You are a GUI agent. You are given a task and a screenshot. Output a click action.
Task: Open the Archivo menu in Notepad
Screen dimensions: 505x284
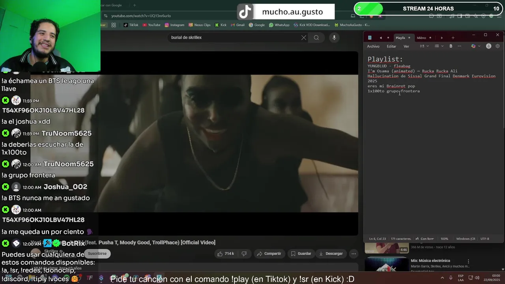tap(373, 46)
